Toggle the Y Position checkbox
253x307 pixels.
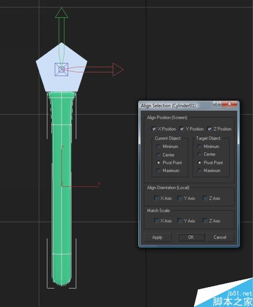(x=182, y=129)
